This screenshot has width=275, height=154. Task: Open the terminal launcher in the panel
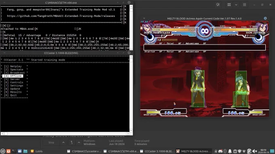14,151
